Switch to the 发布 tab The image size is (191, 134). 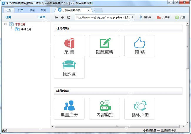pyautogui.click(x=21, y=10)
